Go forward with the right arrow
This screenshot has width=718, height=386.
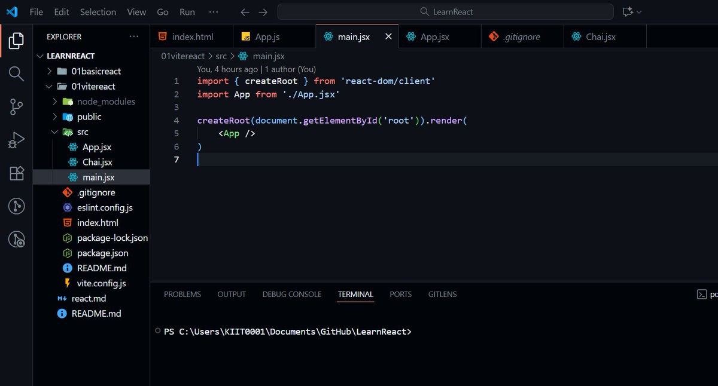(x=263, y=12)
